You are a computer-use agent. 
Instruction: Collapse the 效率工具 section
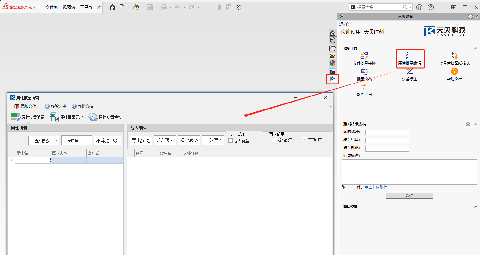point(476,48)
